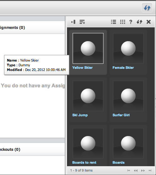Select the Boards to rent thumbnail
156x175 pixels.
[88, 143]
